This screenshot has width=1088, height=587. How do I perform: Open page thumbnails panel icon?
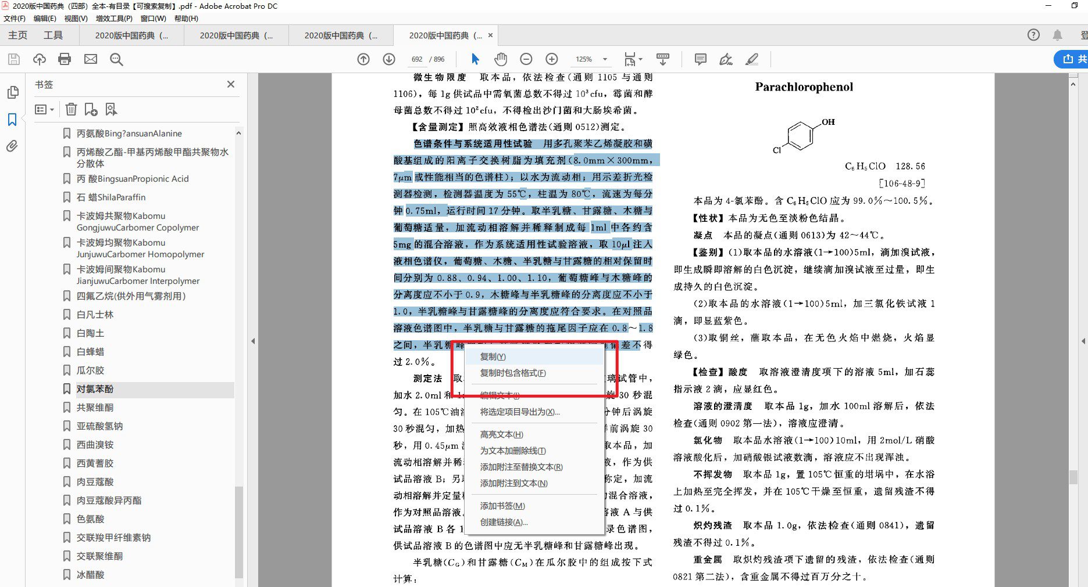pos(12,92)
